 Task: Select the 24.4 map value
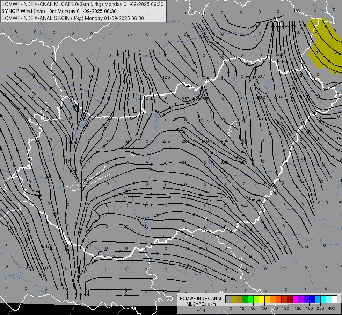pyautogui.click(x=185, y=163)
